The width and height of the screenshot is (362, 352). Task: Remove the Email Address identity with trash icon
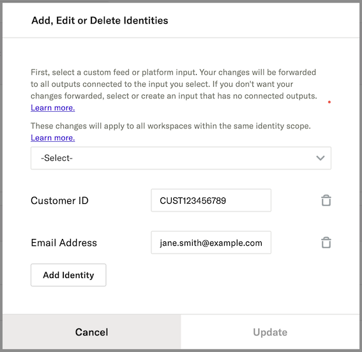(x=326, y=243)
